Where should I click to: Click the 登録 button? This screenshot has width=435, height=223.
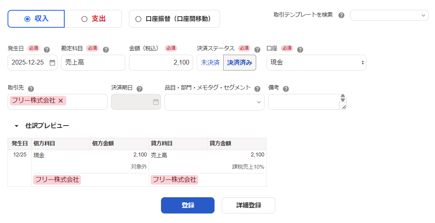click(x=188, y=205)
